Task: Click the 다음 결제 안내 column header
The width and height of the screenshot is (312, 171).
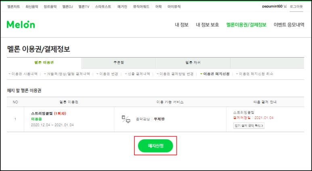Action: [265, 102]
